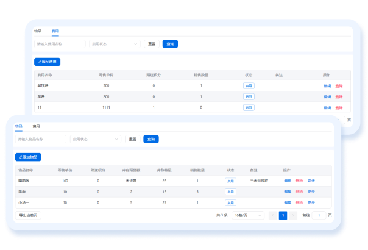Click 删除 link for the 车费 row
The height and width of the screenshot is (250, 368).
[339, 97]
